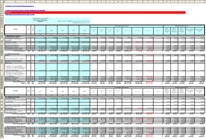
Task: Open the blue hyperlink in row 4
Action: 25,10
